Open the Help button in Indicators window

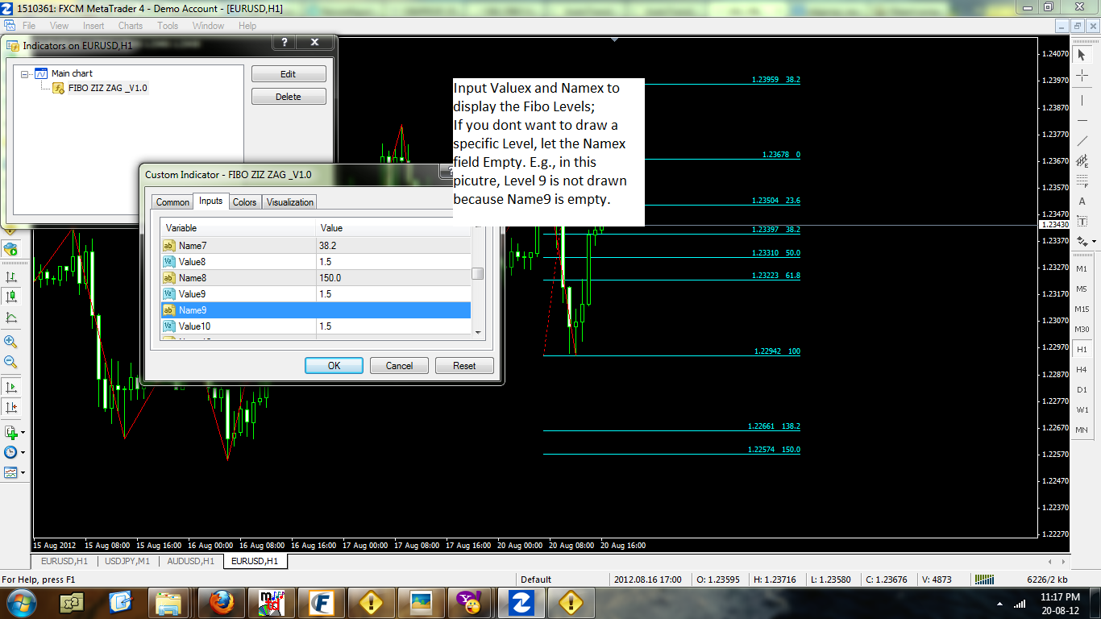point(285,43)
